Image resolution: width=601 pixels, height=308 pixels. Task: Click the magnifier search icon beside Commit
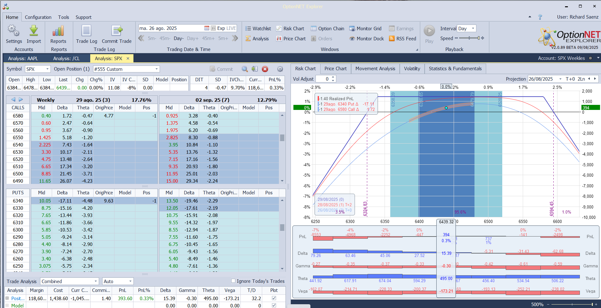pyautogui.click(x=245, y=69)
